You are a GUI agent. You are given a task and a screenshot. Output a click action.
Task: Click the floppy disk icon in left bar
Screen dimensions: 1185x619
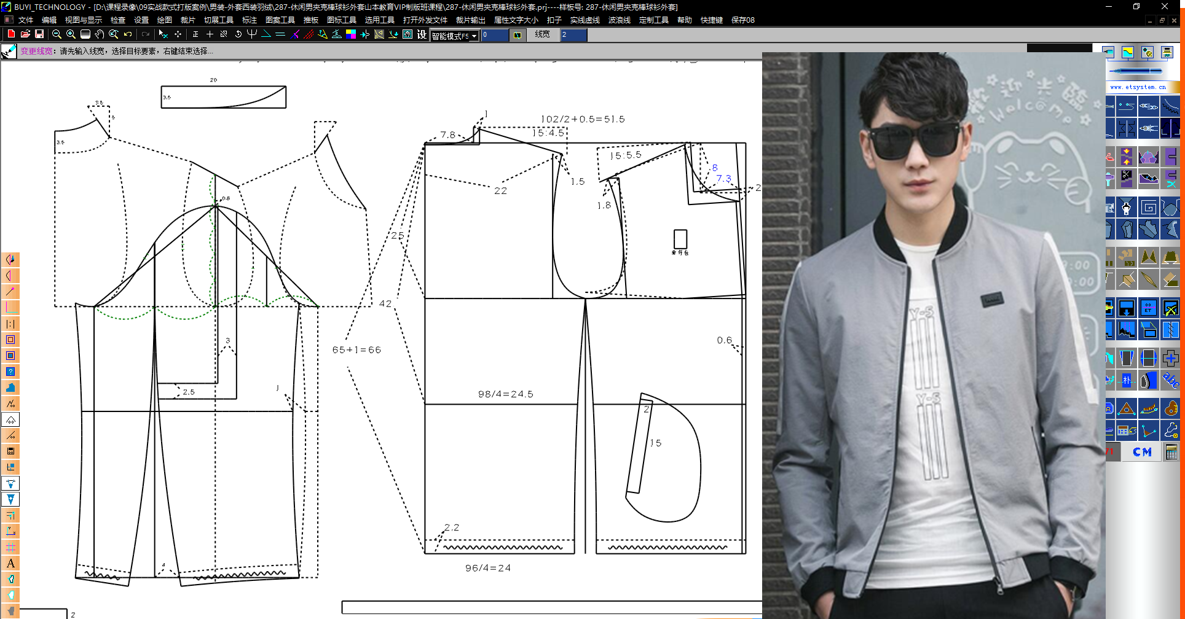[10, 451]
